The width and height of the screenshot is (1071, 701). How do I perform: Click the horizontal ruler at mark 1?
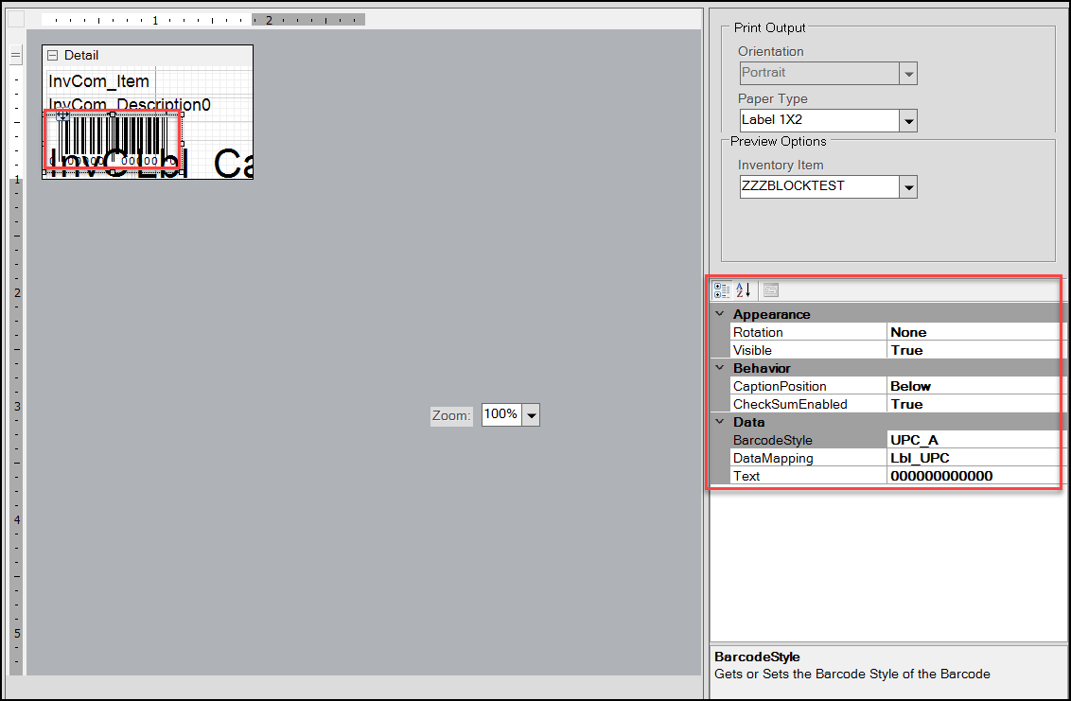(155, 20)
